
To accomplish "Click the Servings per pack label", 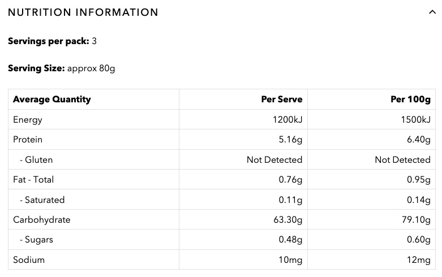I will (48, 41).
